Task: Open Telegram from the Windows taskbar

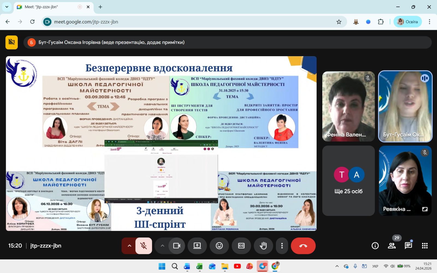Action: pos(262,266)
